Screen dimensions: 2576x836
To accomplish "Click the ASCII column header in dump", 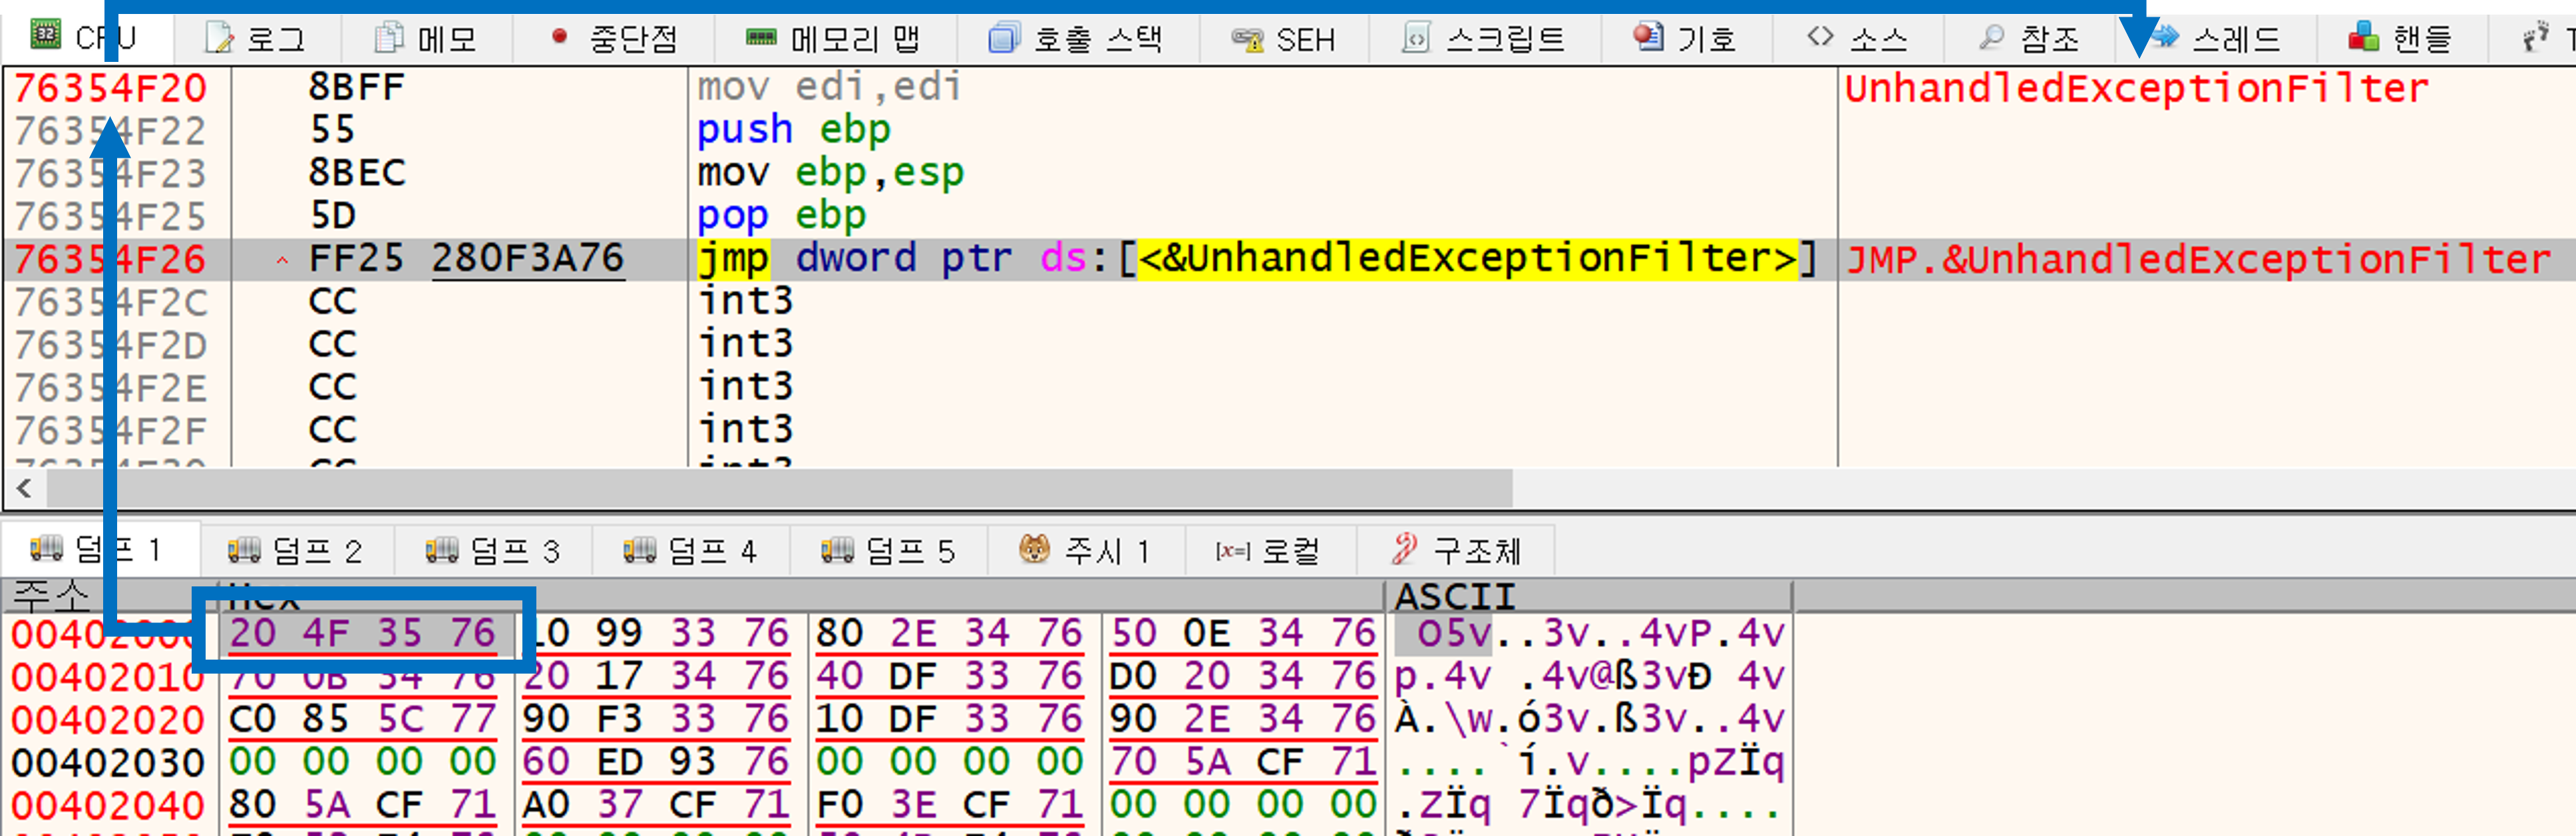I will [1455, 596].
